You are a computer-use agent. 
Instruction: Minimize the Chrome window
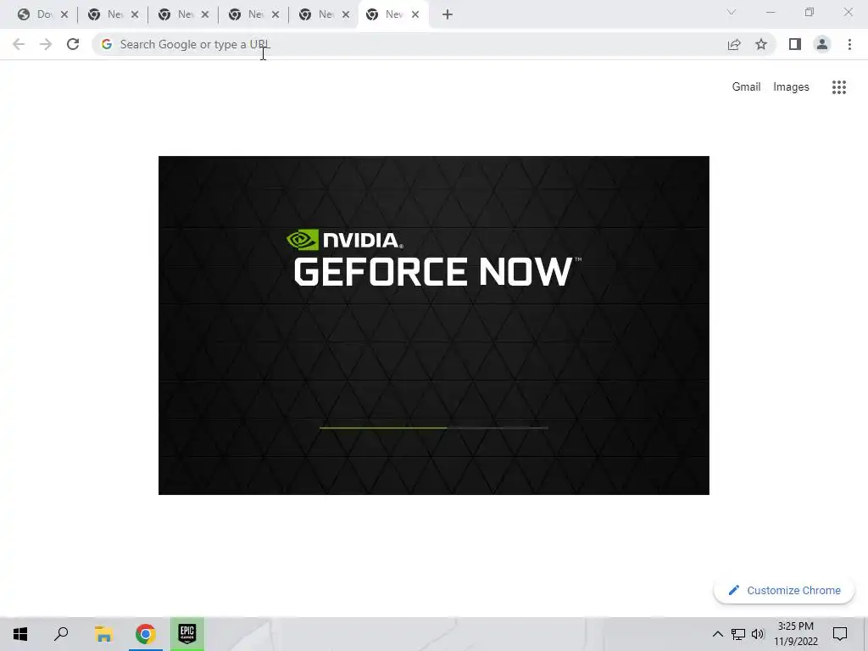(x=771, y=12)
